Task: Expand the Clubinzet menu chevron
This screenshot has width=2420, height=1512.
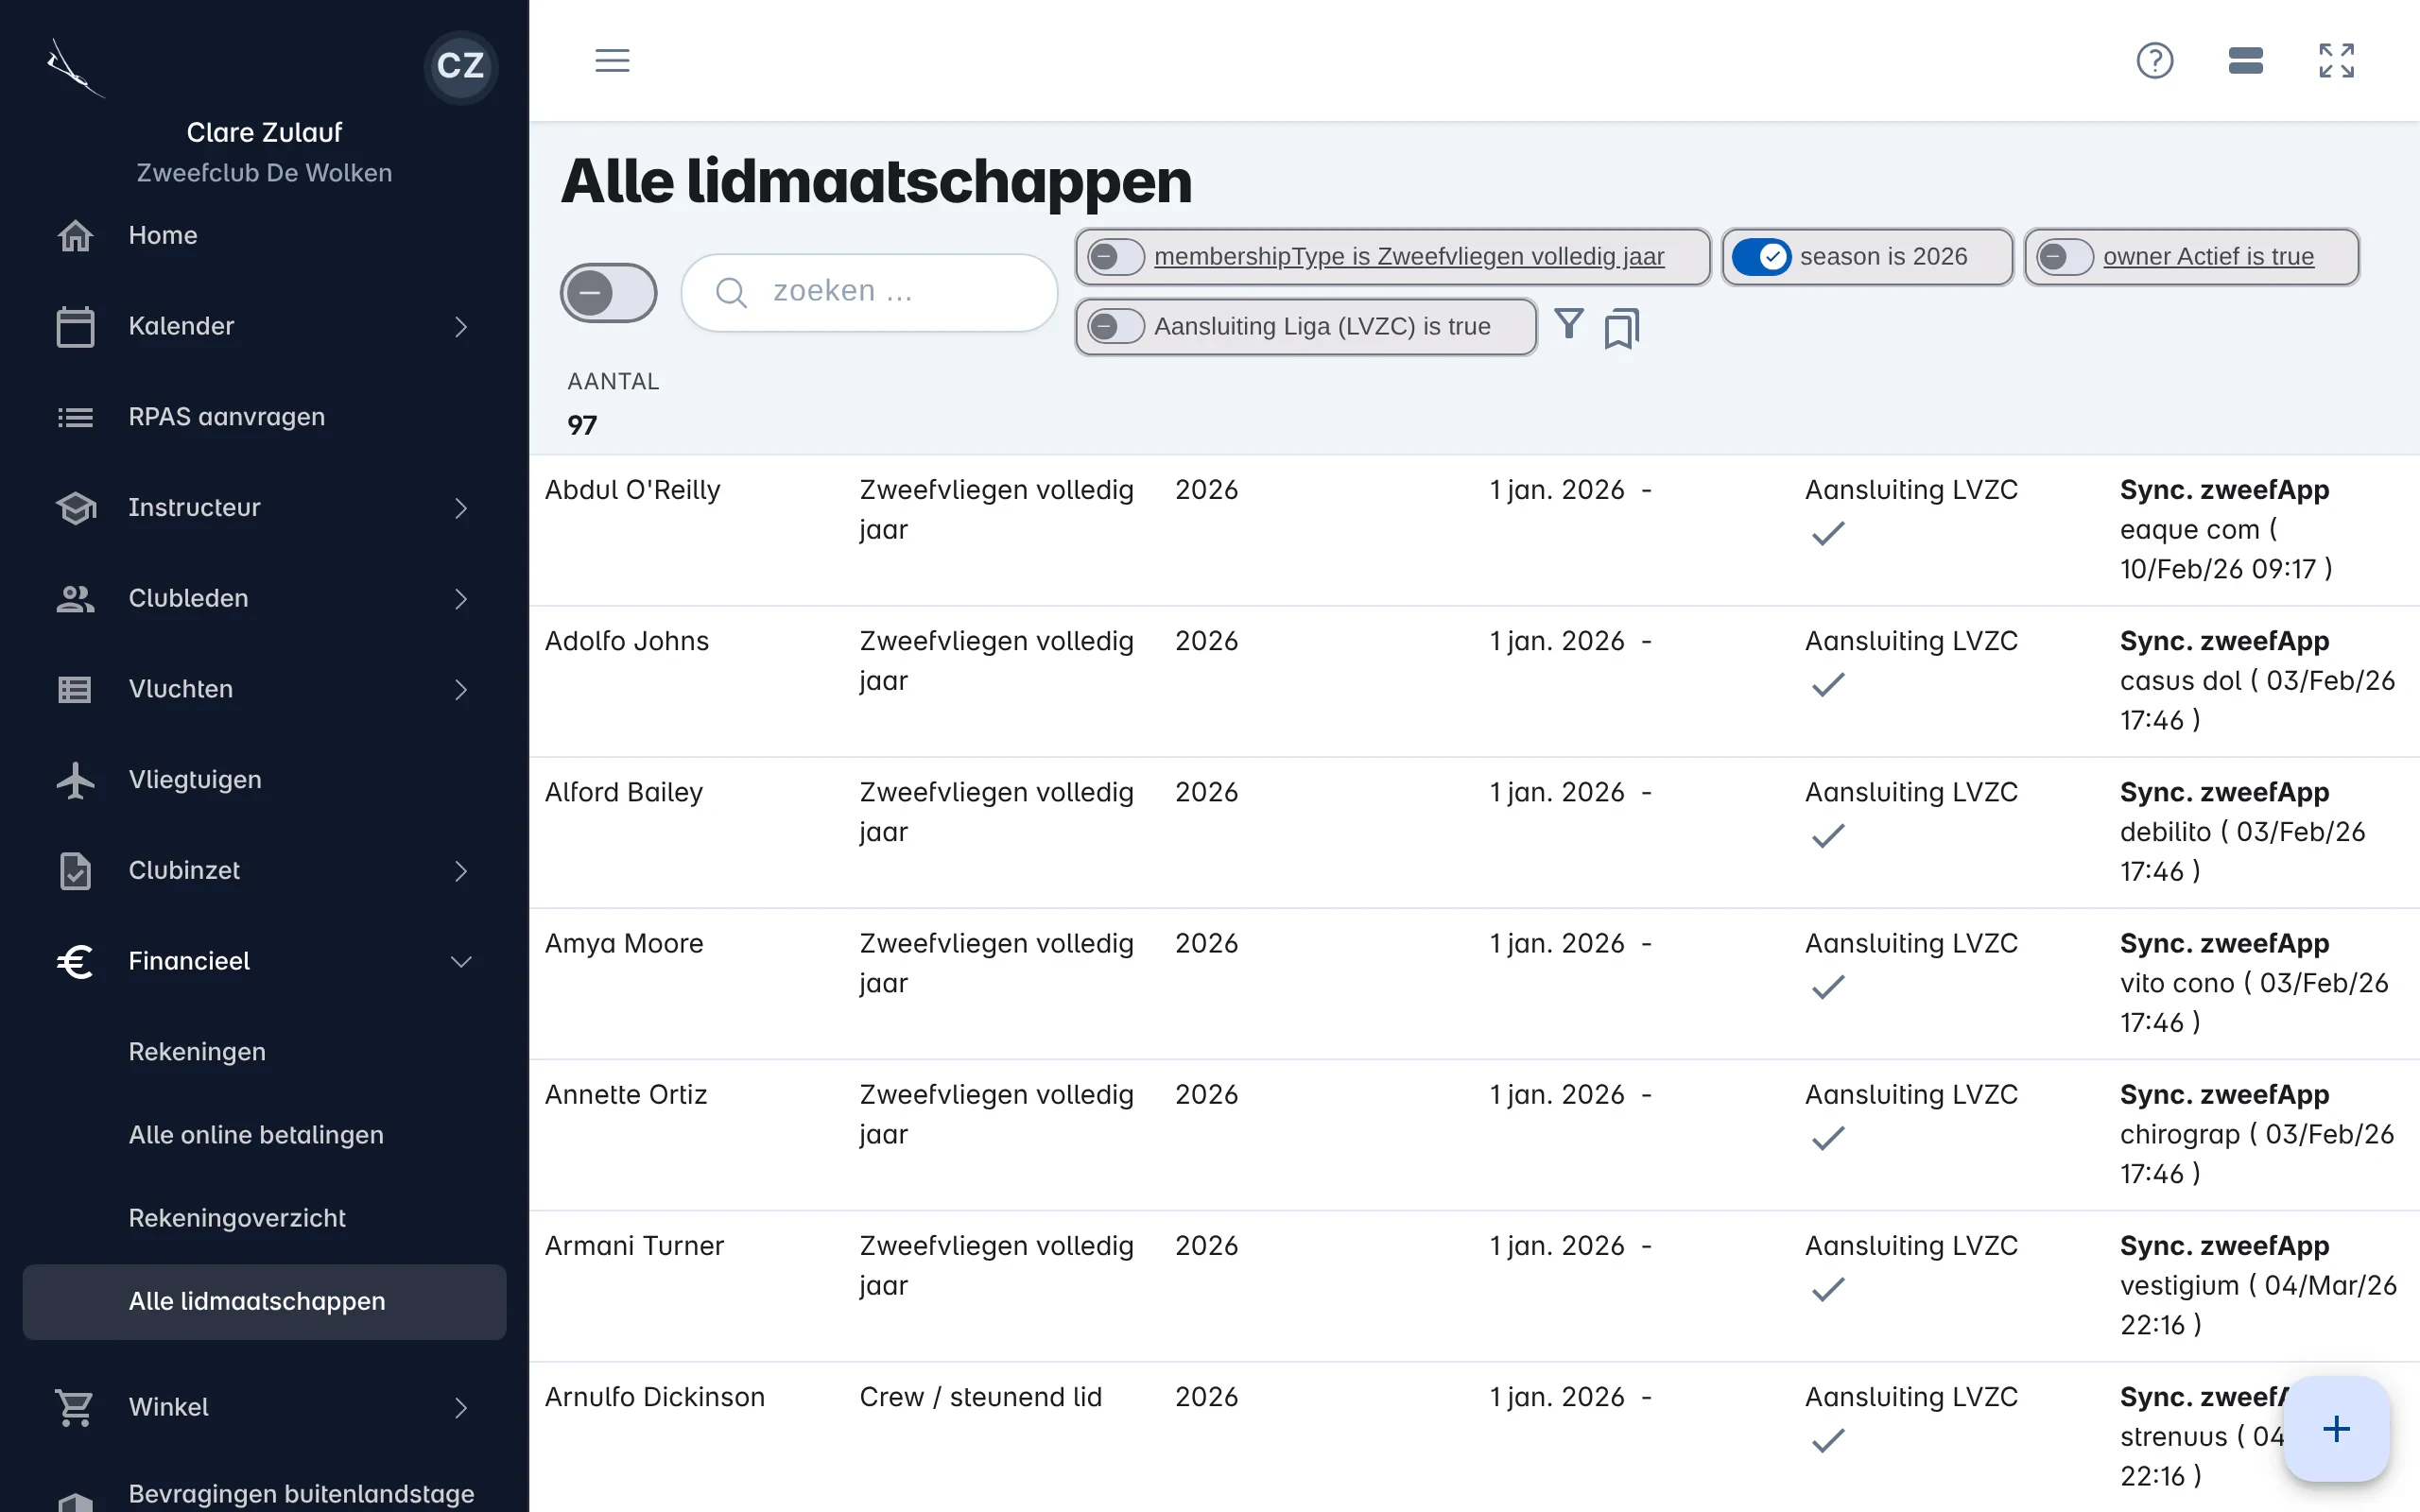Action: pyautogui.click(x=461, y=871)
